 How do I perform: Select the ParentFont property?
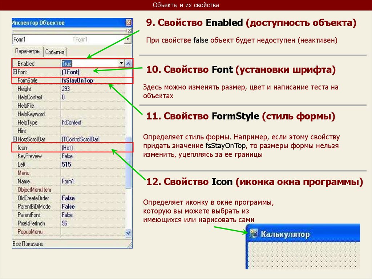click(29, 215)
